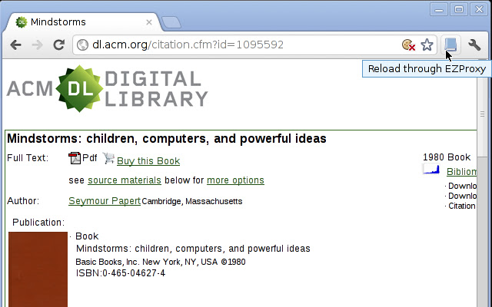Follow the source materials link
This screenshot has width=492, height=307.
125,180
